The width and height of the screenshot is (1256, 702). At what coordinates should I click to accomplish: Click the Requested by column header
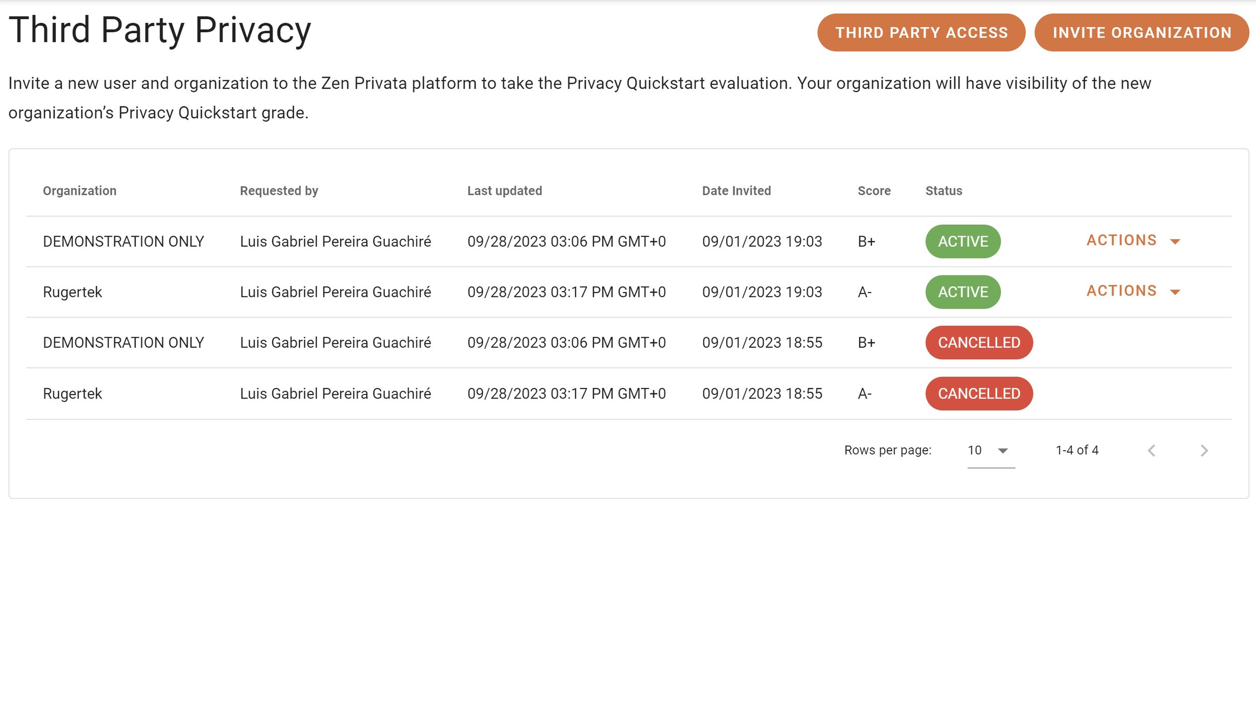click(279, 191)
